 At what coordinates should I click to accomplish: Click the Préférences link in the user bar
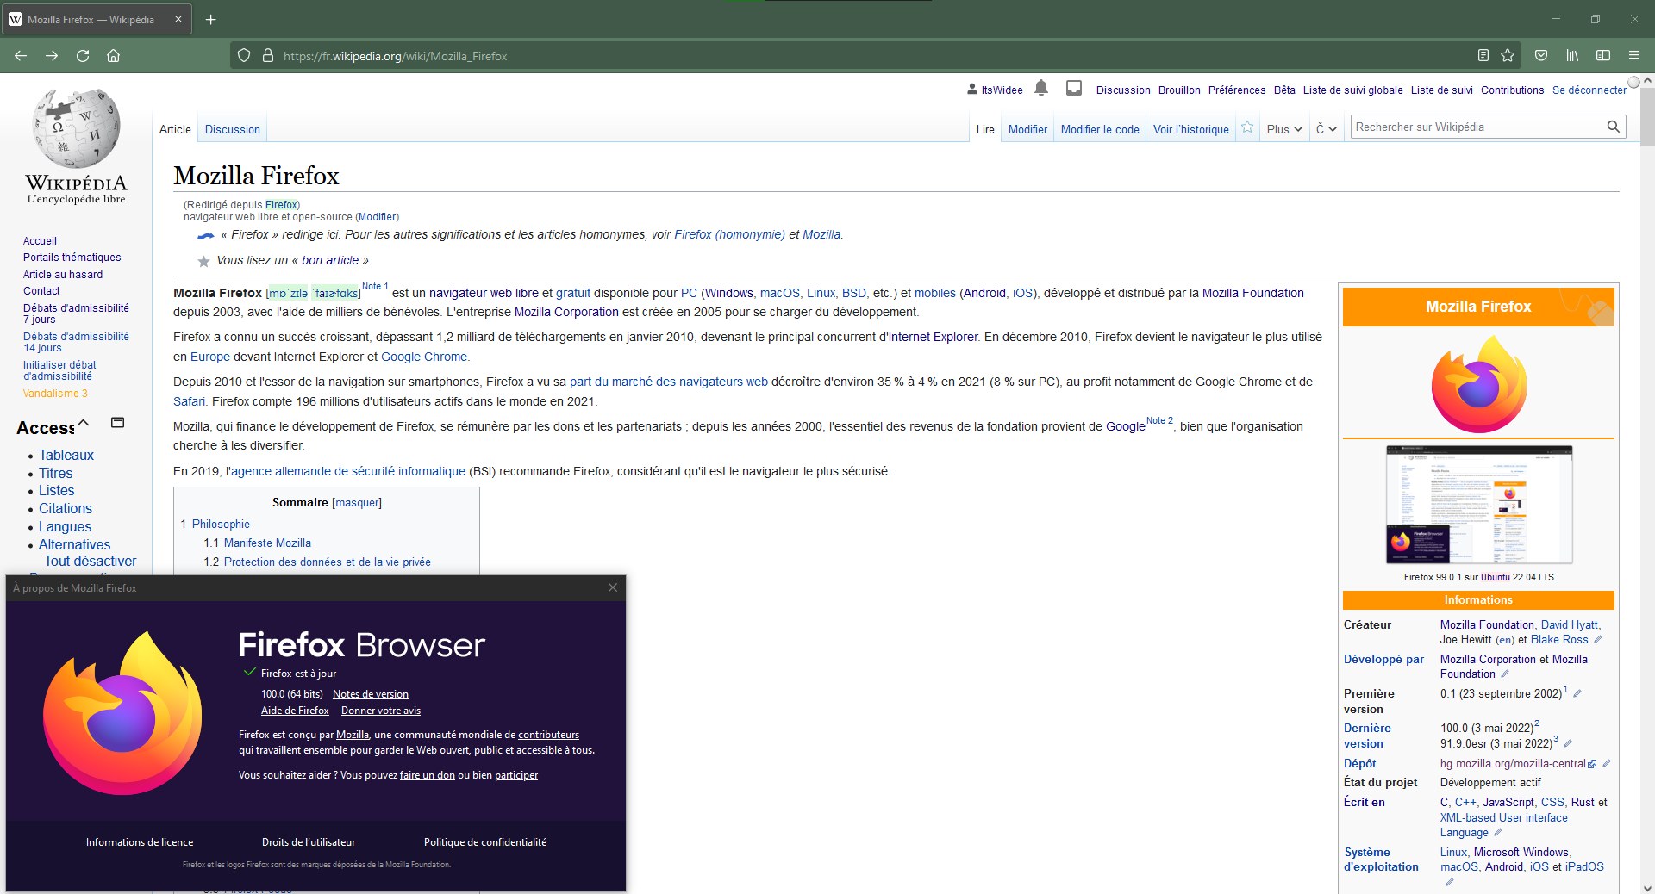click(x=1237, y=90)
